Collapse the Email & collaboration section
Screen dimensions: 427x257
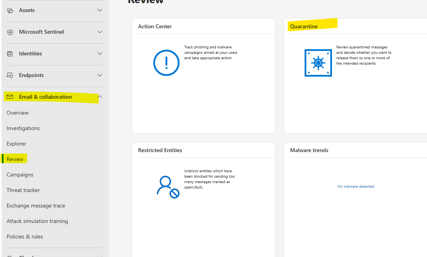point(100,97)
